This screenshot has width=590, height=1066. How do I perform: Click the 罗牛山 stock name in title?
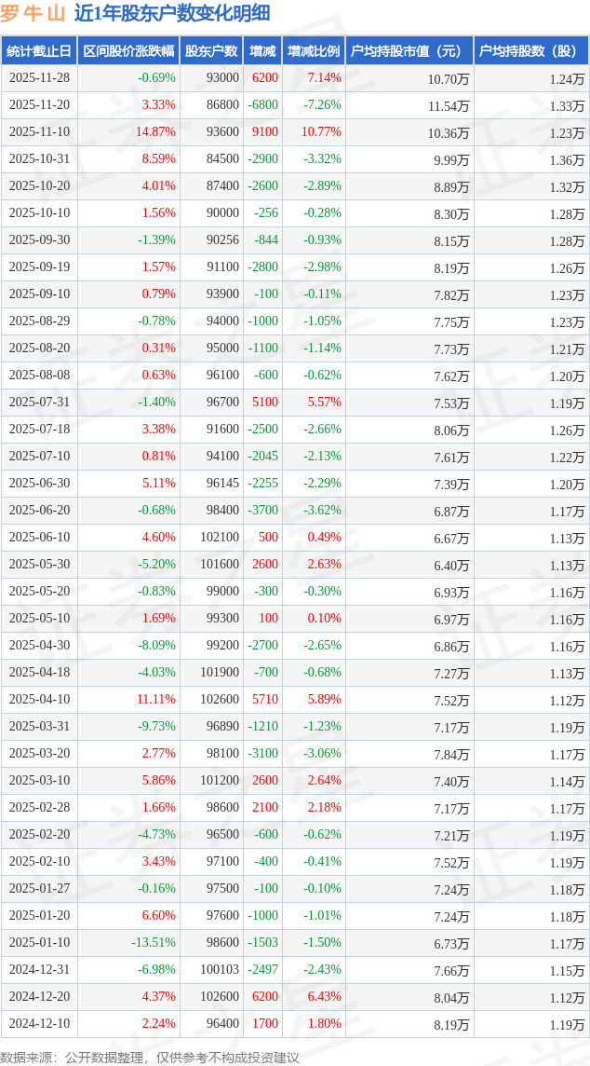click(x=33, y=13)
